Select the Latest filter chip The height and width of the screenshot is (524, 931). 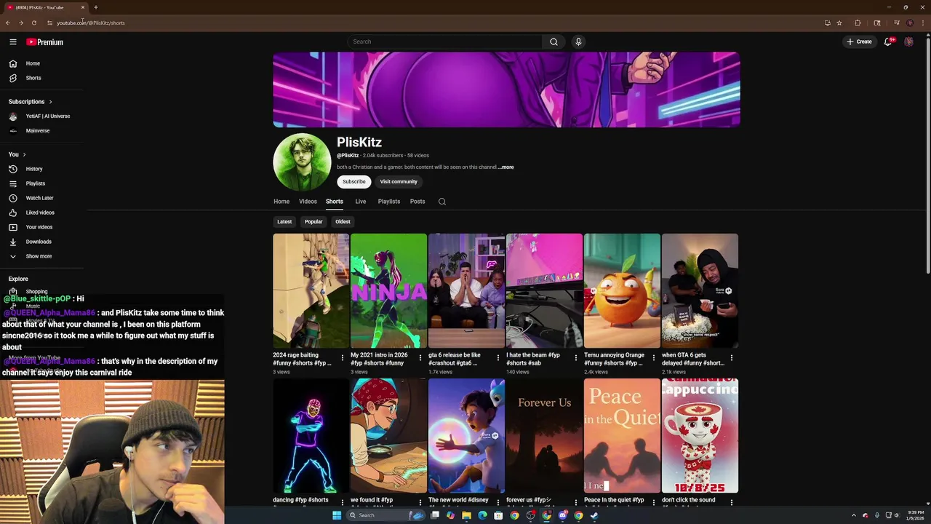pos(284,222)
